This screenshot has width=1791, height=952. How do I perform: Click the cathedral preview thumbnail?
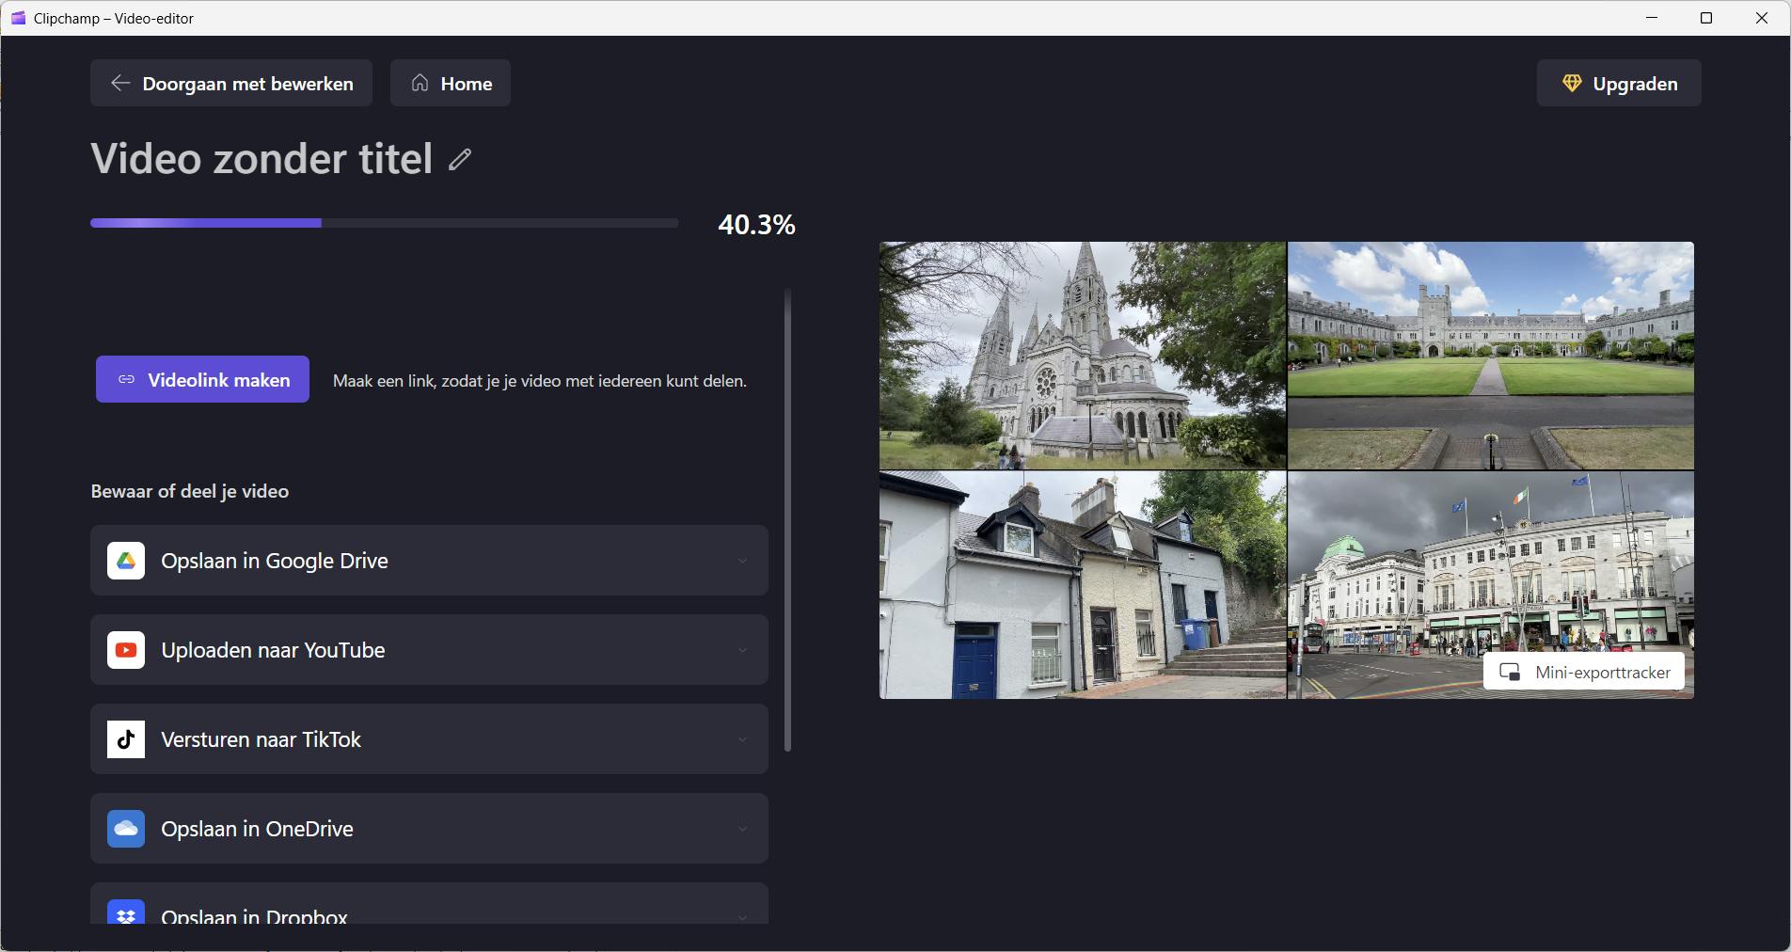point(1083,356)
